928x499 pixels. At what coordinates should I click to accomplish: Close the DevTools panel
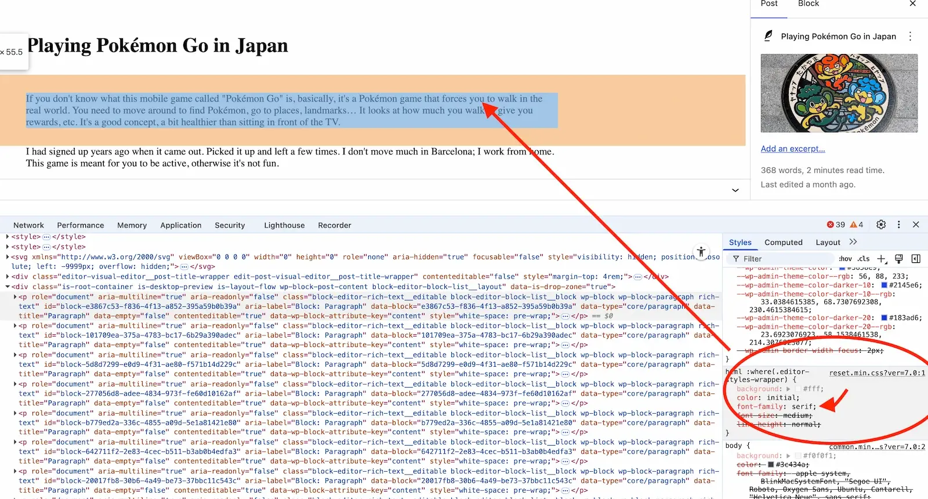point(916,225)
